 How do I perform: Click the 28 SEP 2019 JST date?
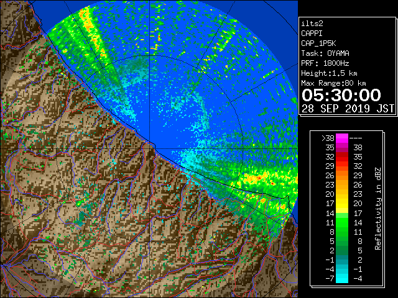pos(348,109)
